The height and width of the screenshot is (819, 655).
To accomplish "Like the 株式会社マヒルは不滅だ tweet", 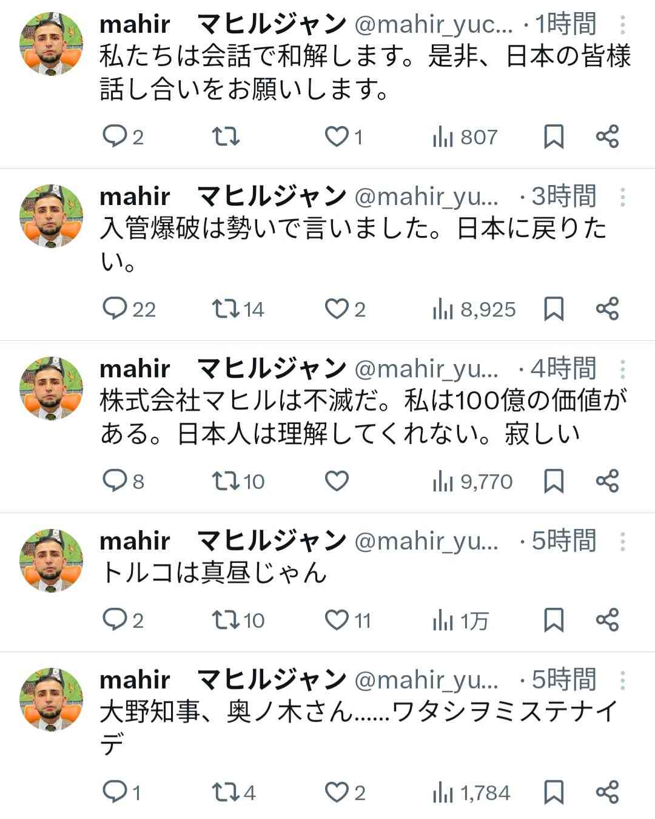I will pyautogui.click(x=337, y=481).
